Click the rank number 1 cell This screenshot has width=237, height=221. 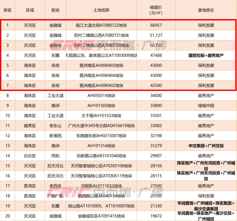pyautogui.click(x=8, y=25)
